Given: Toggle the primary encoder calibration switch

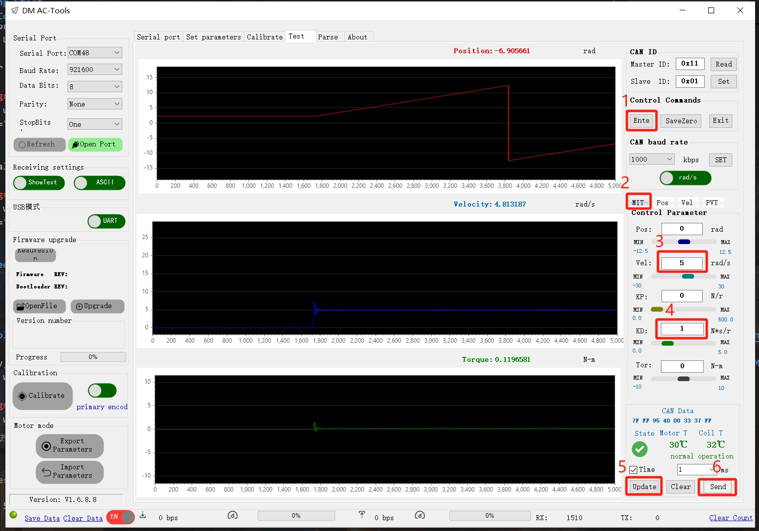Looking at the screenshot, I should (102, 391).
